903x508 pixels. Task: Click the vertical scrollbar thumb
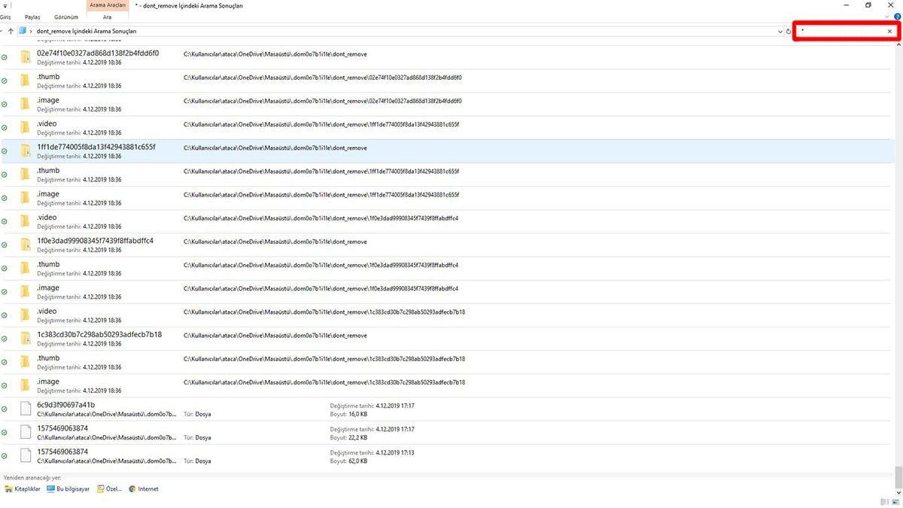[898, 476]
